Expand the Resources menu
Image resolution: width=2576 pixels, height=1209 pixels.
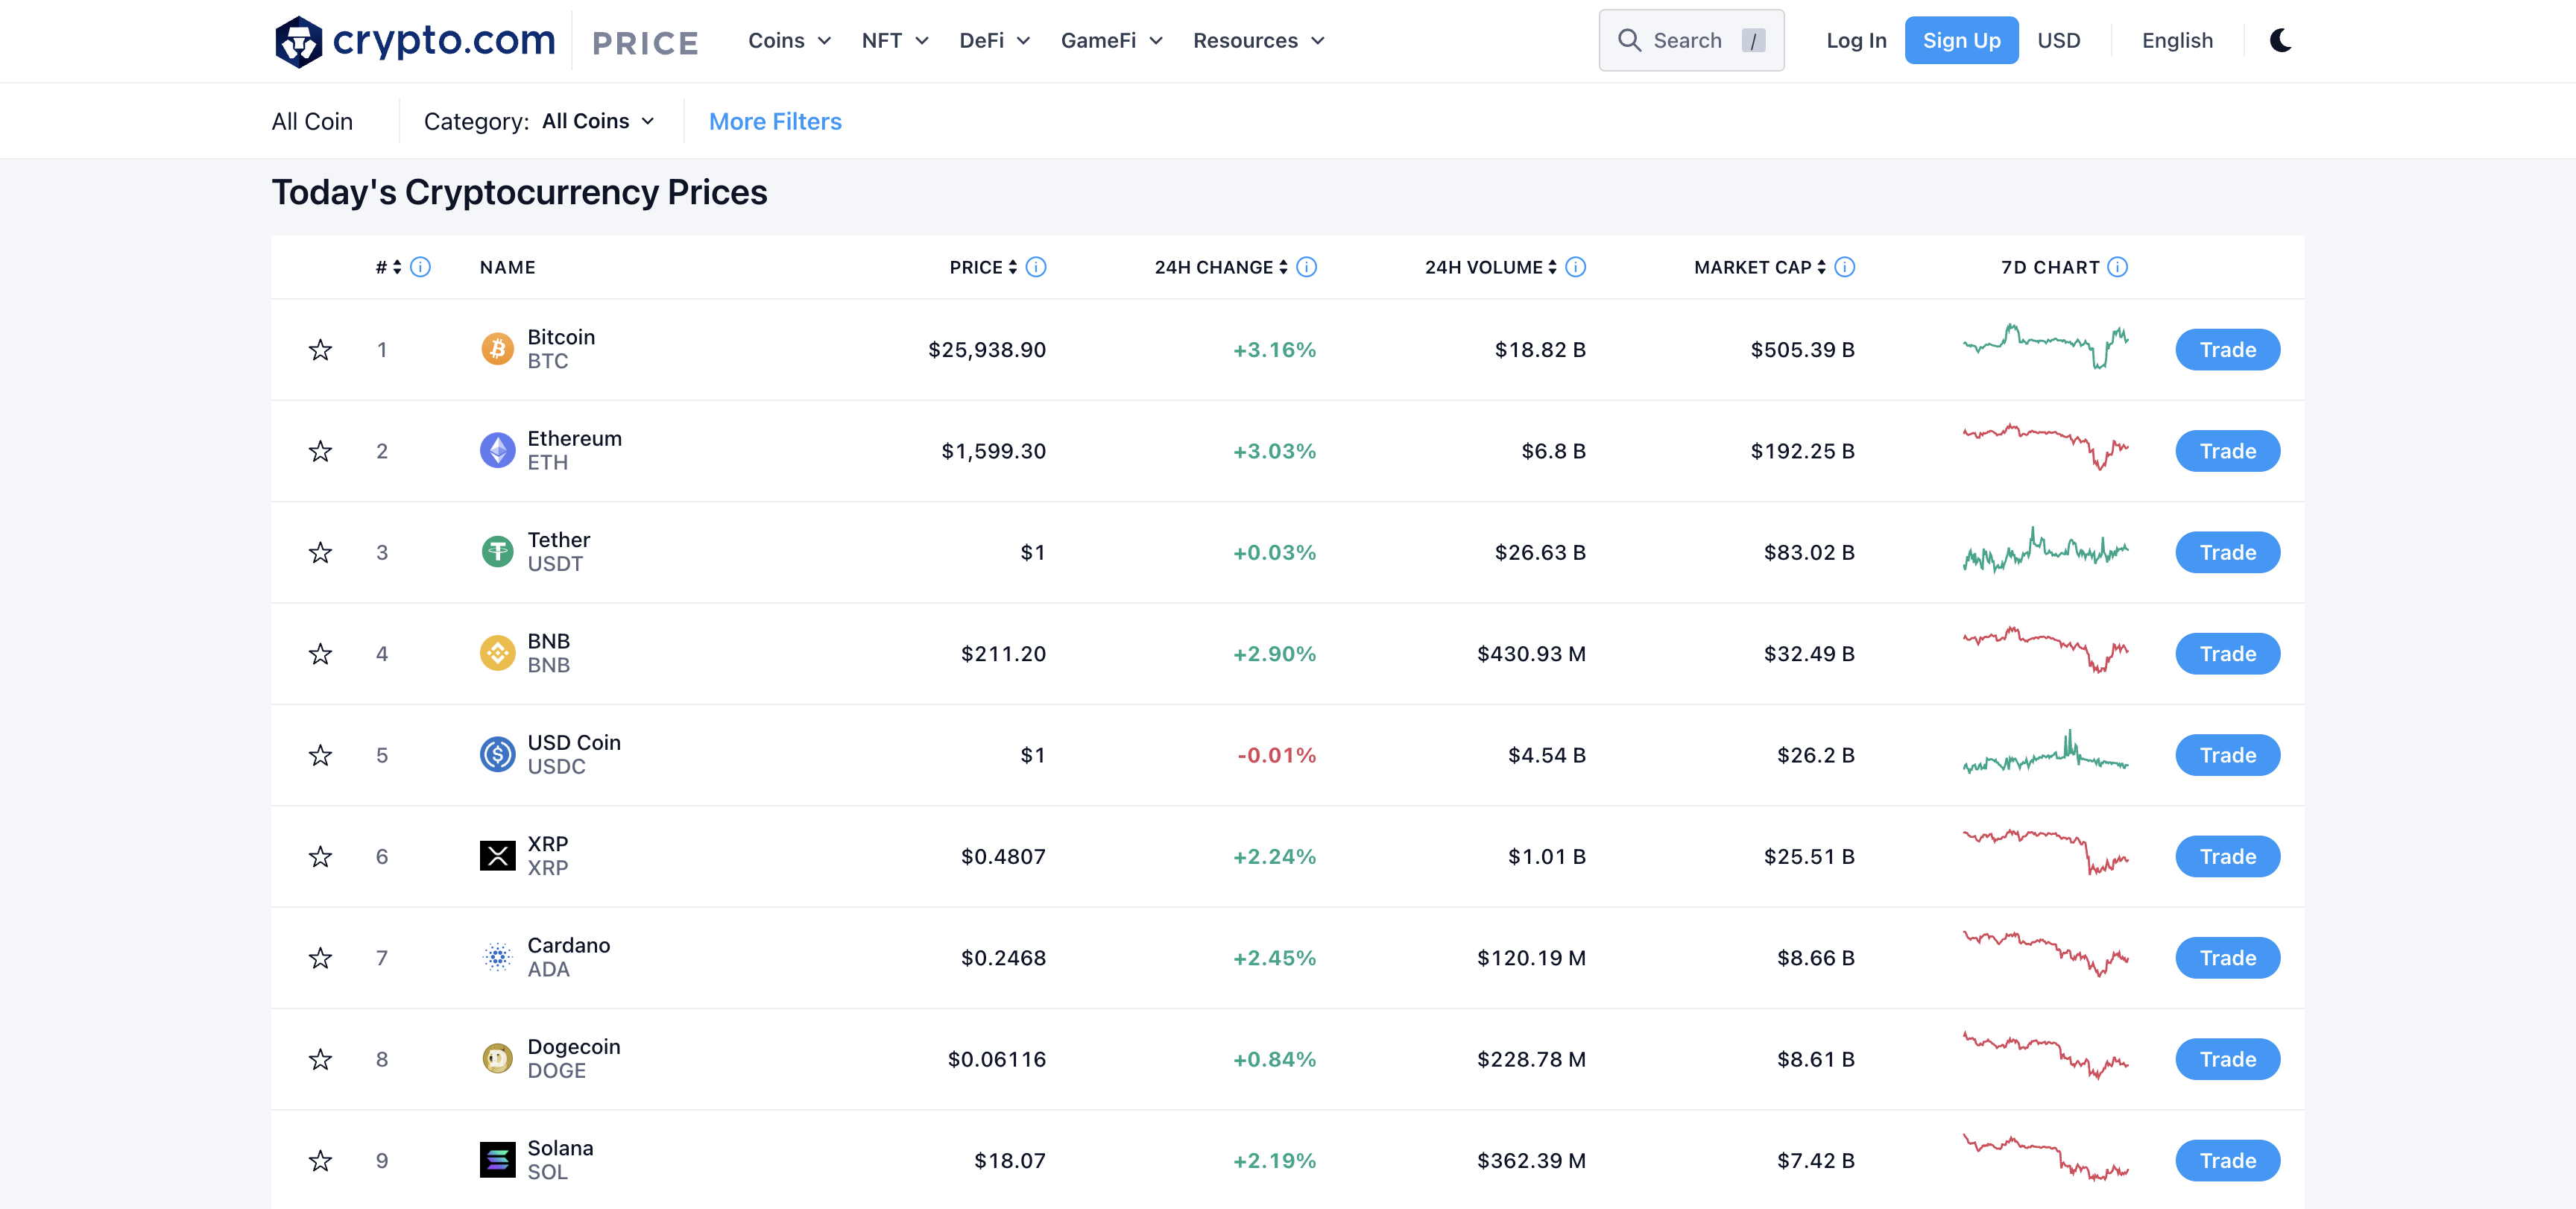(x=1258, y=41)
